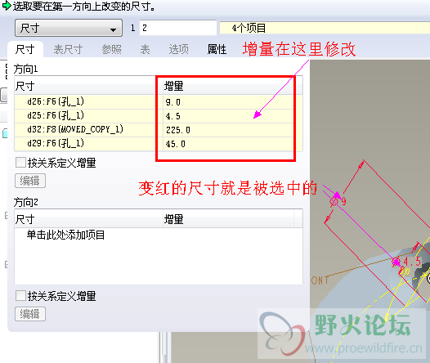The height and width of the screenshot is (363, 430).
Task: Select dimension row d26:F6(孔_1)
Action: pyautogui.click(x=159, y=102)
